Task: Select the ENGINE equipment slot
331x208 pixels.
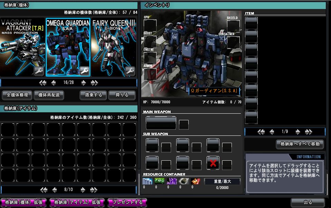Action: pos(150,58)
